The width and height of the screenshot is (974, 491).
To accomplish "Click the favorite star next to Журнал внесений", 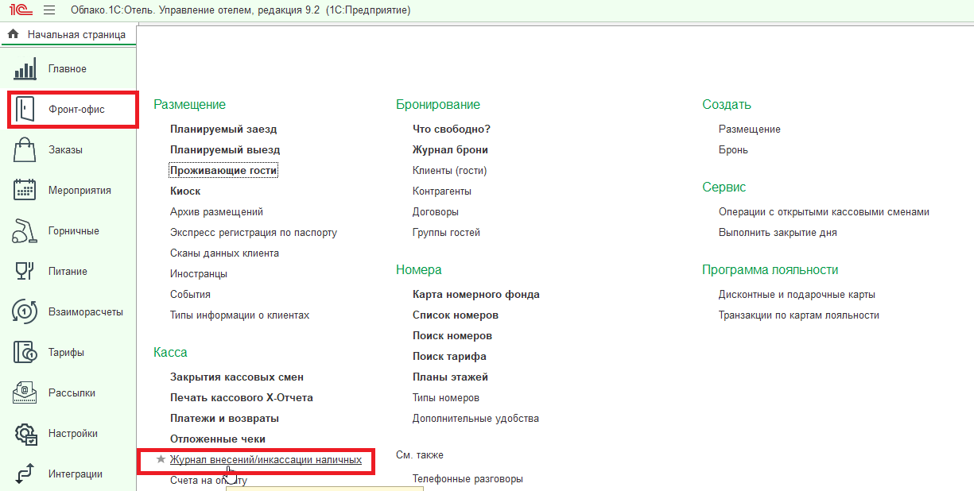I will 161,459.
